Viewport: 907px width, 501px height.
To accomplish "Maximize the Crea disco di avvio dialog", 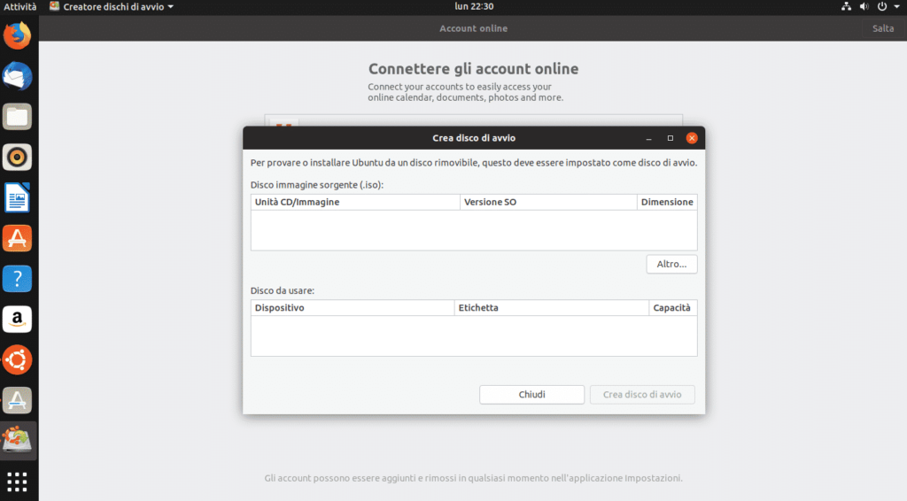I will point(671,138).
